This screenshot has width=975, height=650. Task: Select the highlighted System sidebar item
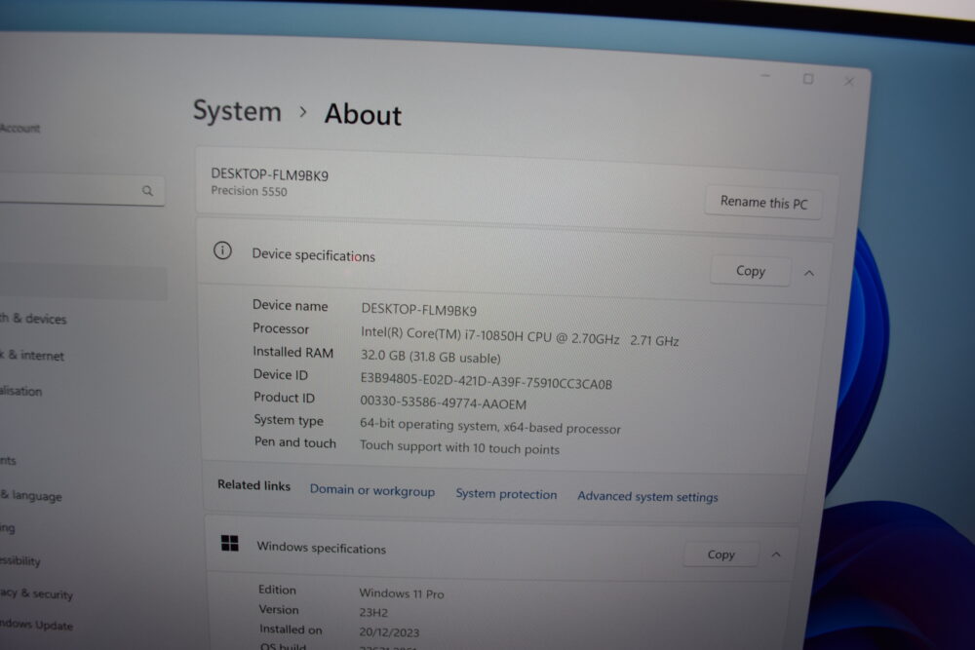click(x=83, y=283)
